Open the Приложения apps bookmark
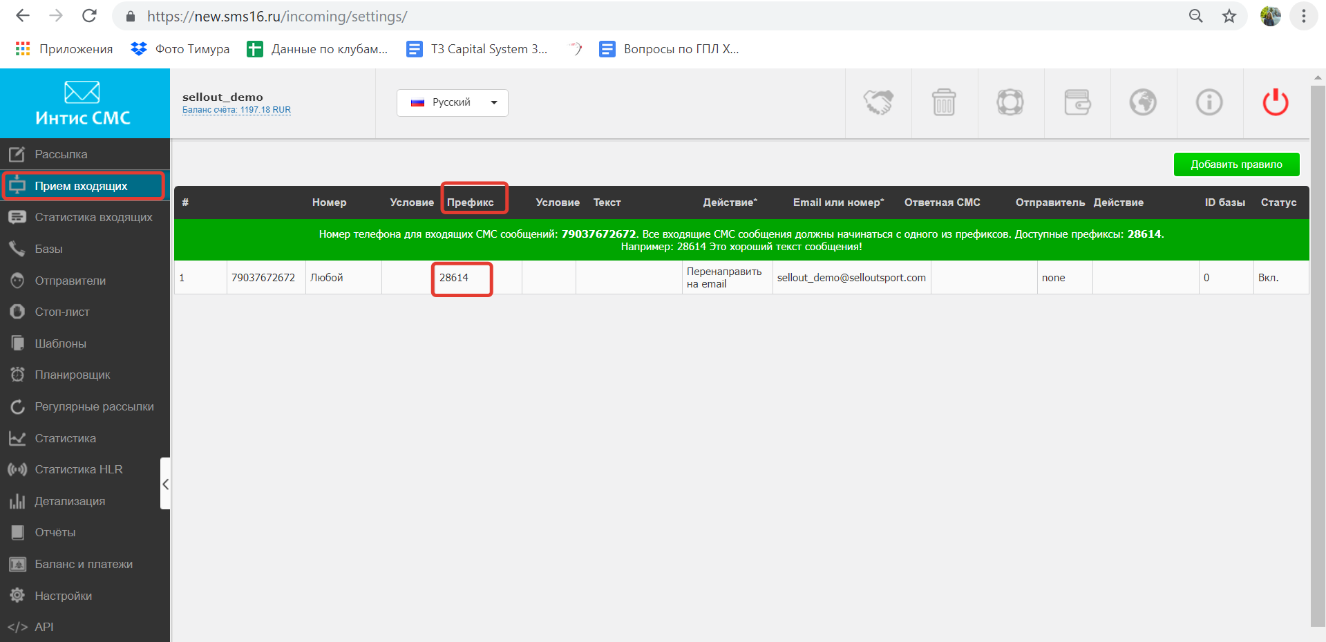This screenshot has width=1326, height=642. point(64,49)
